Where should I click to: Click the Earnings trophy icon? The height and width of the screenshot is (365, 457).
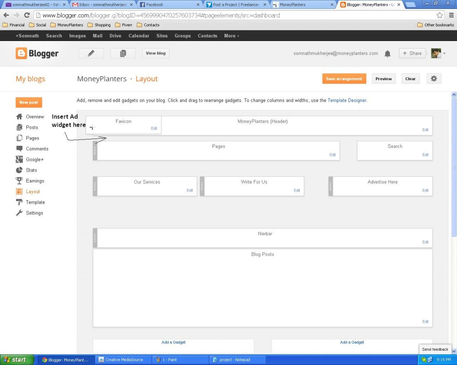coord(19,181)
